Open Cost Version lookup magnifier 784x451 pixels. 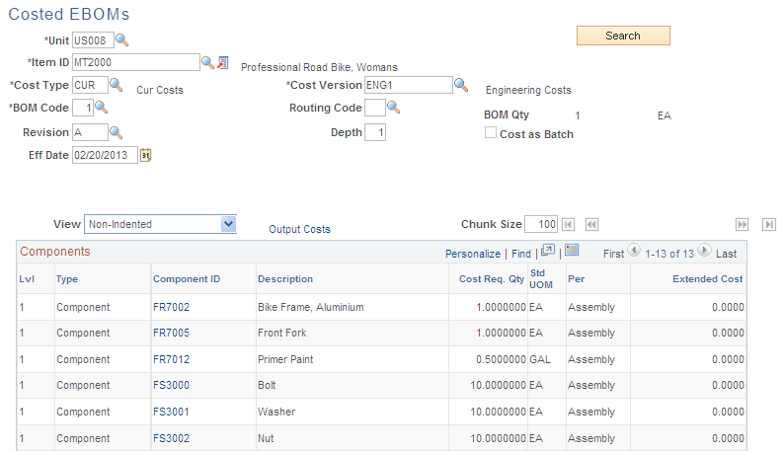tap(461, 85)
